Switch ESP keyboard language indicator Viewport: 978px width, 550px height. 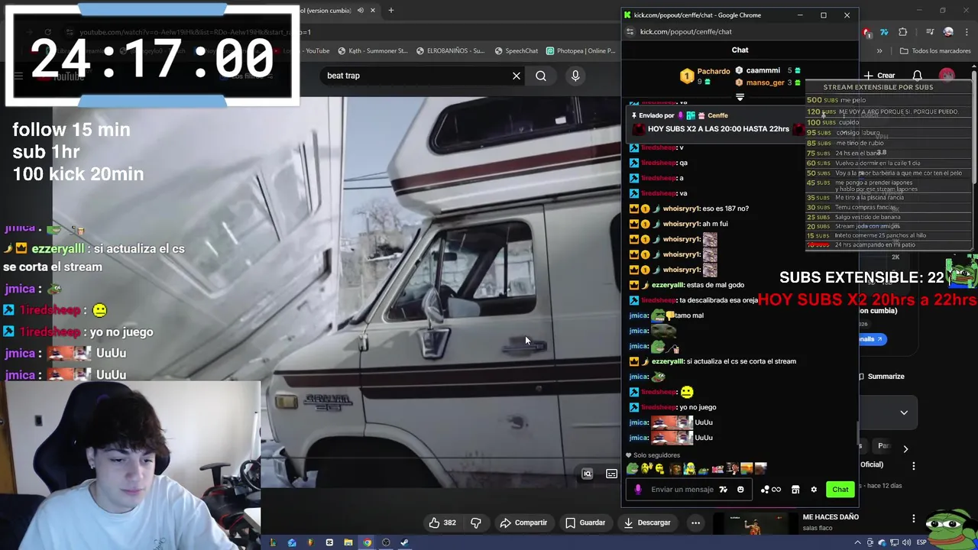tap(921, 542)
